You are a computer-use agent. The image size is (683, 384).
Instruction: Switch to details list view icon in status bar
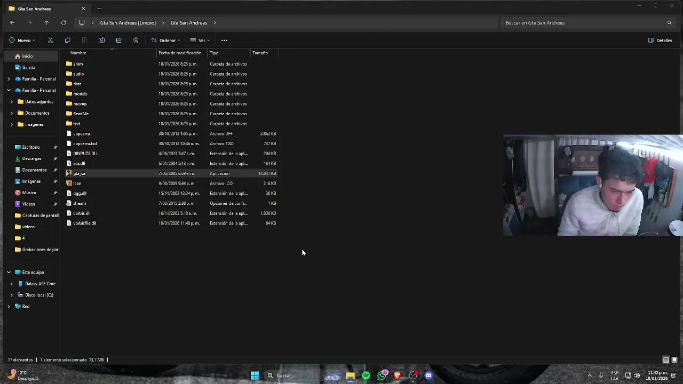coord(666,360)
